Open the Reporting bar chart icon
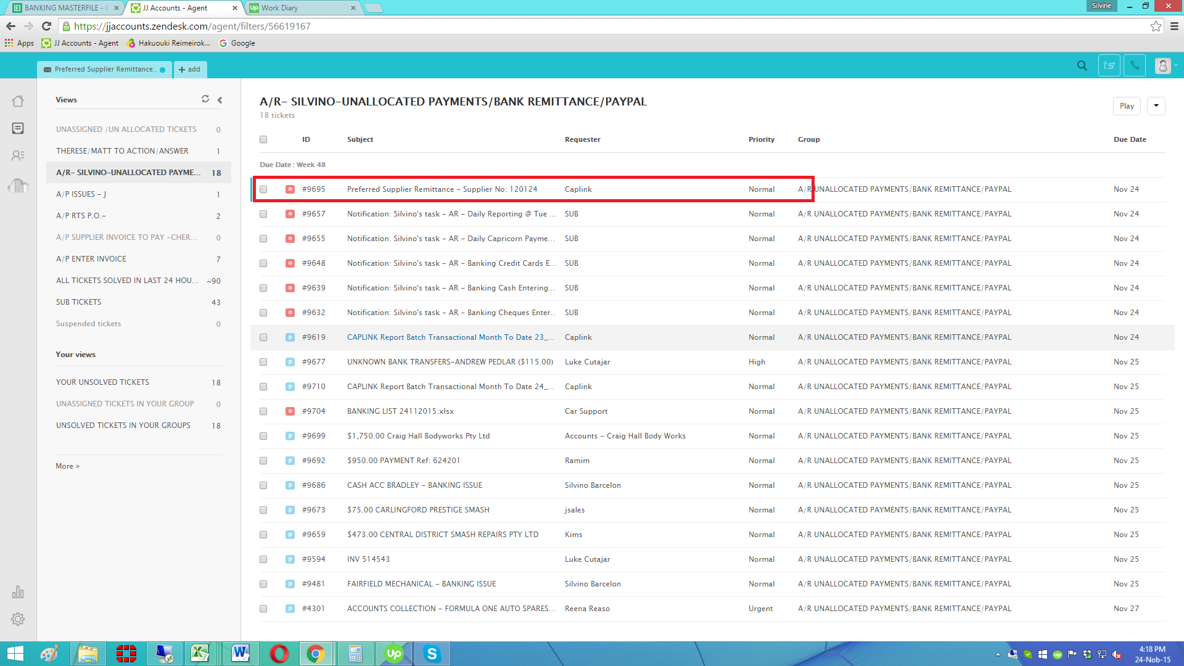The width and height of the screenshot is (1184, 666). coord(18,593)
